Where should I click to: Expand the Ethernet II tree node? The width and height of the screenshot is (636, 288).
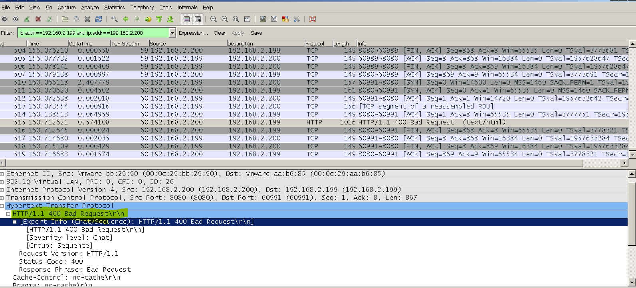tap(2, 174)
